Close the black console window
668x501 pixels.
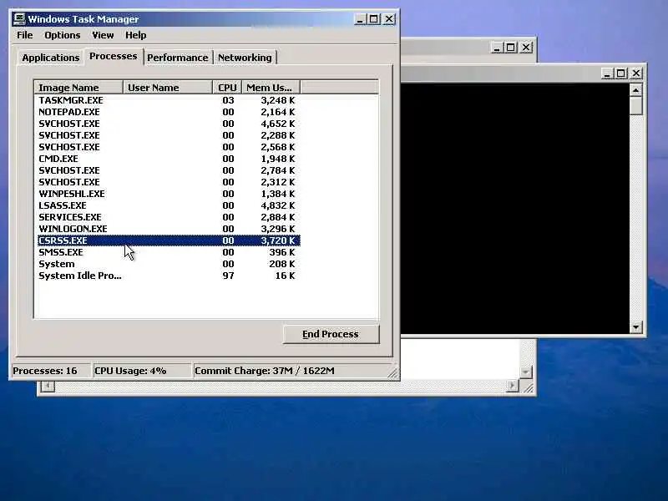point(636,73)
